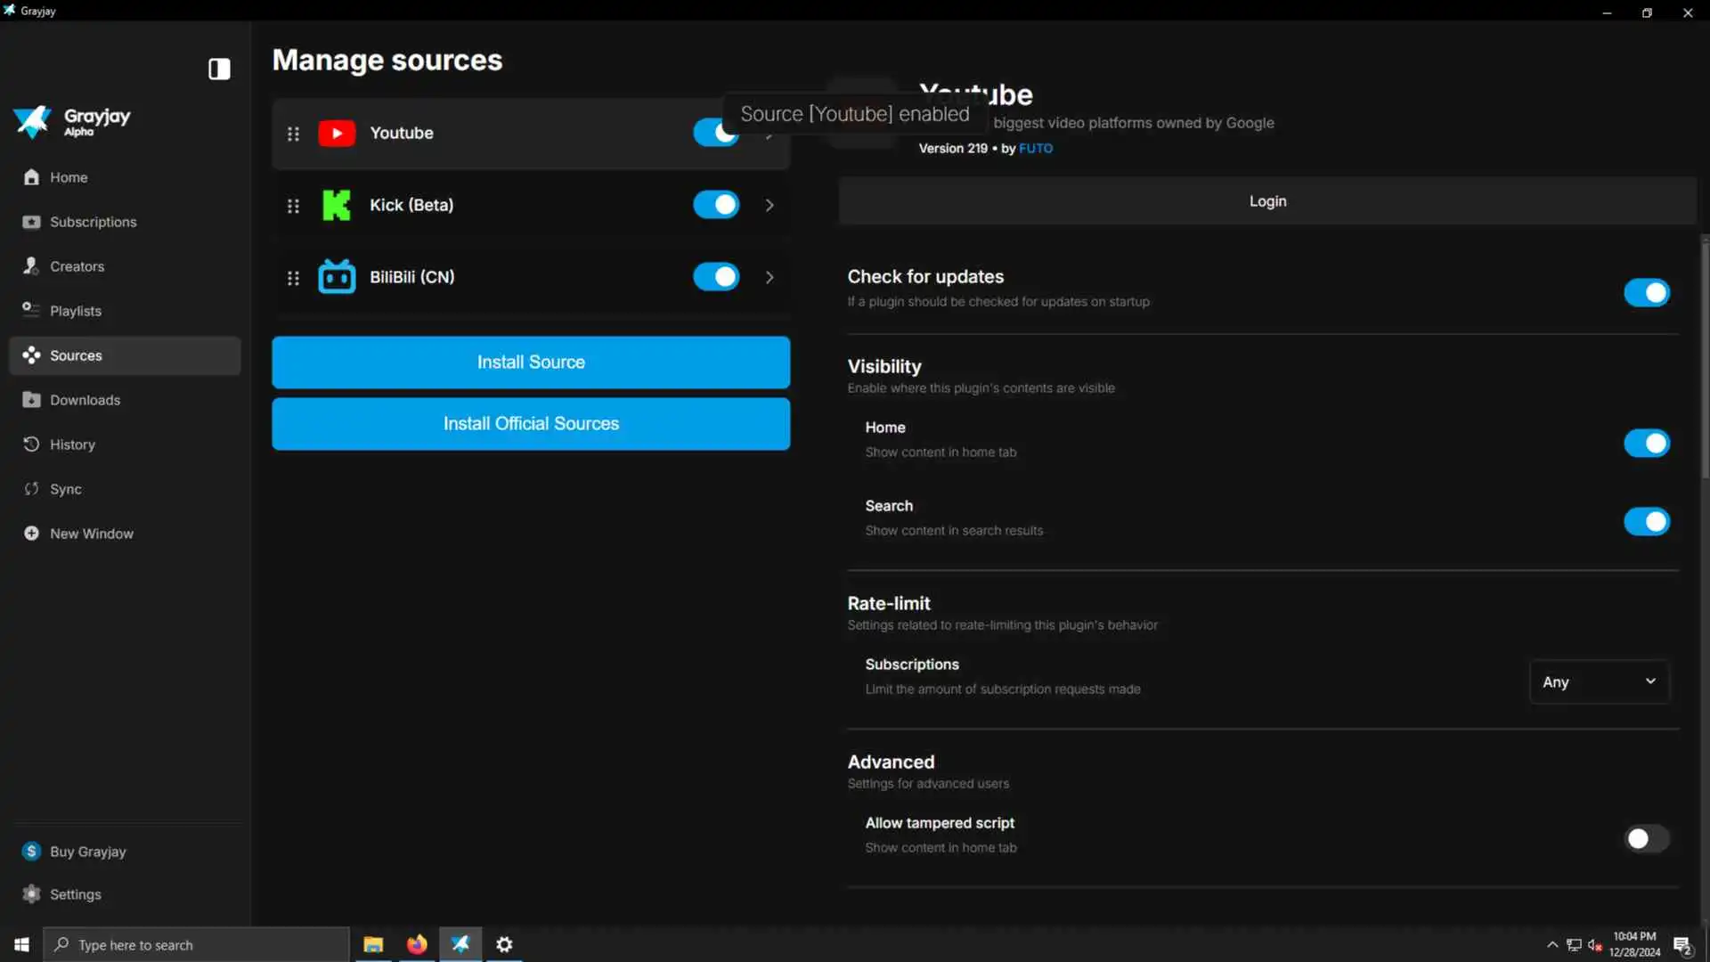Click the Kick source logo

click(337, 205)
